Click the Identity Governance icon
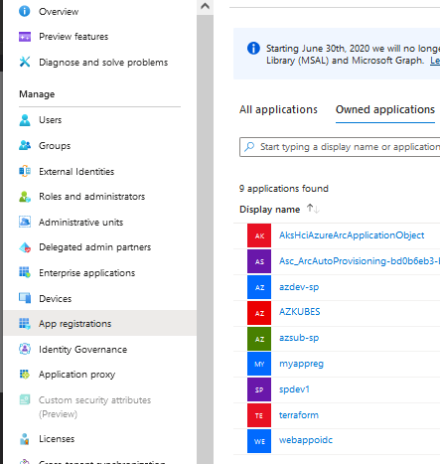The width and height of the screenshot is (440, 464). click(x=25, y=349)
